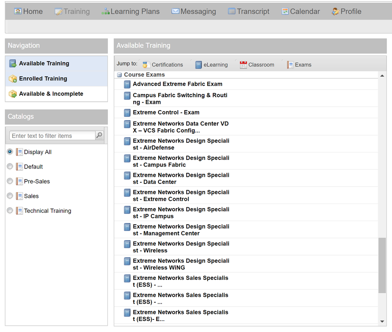
Task: Click the Available & Incomplete icon
Action: coord(13,94)
